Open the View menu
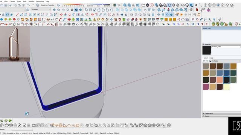Image resolution: width=241 pixels, height=135 pixels. tap(6, 1)
